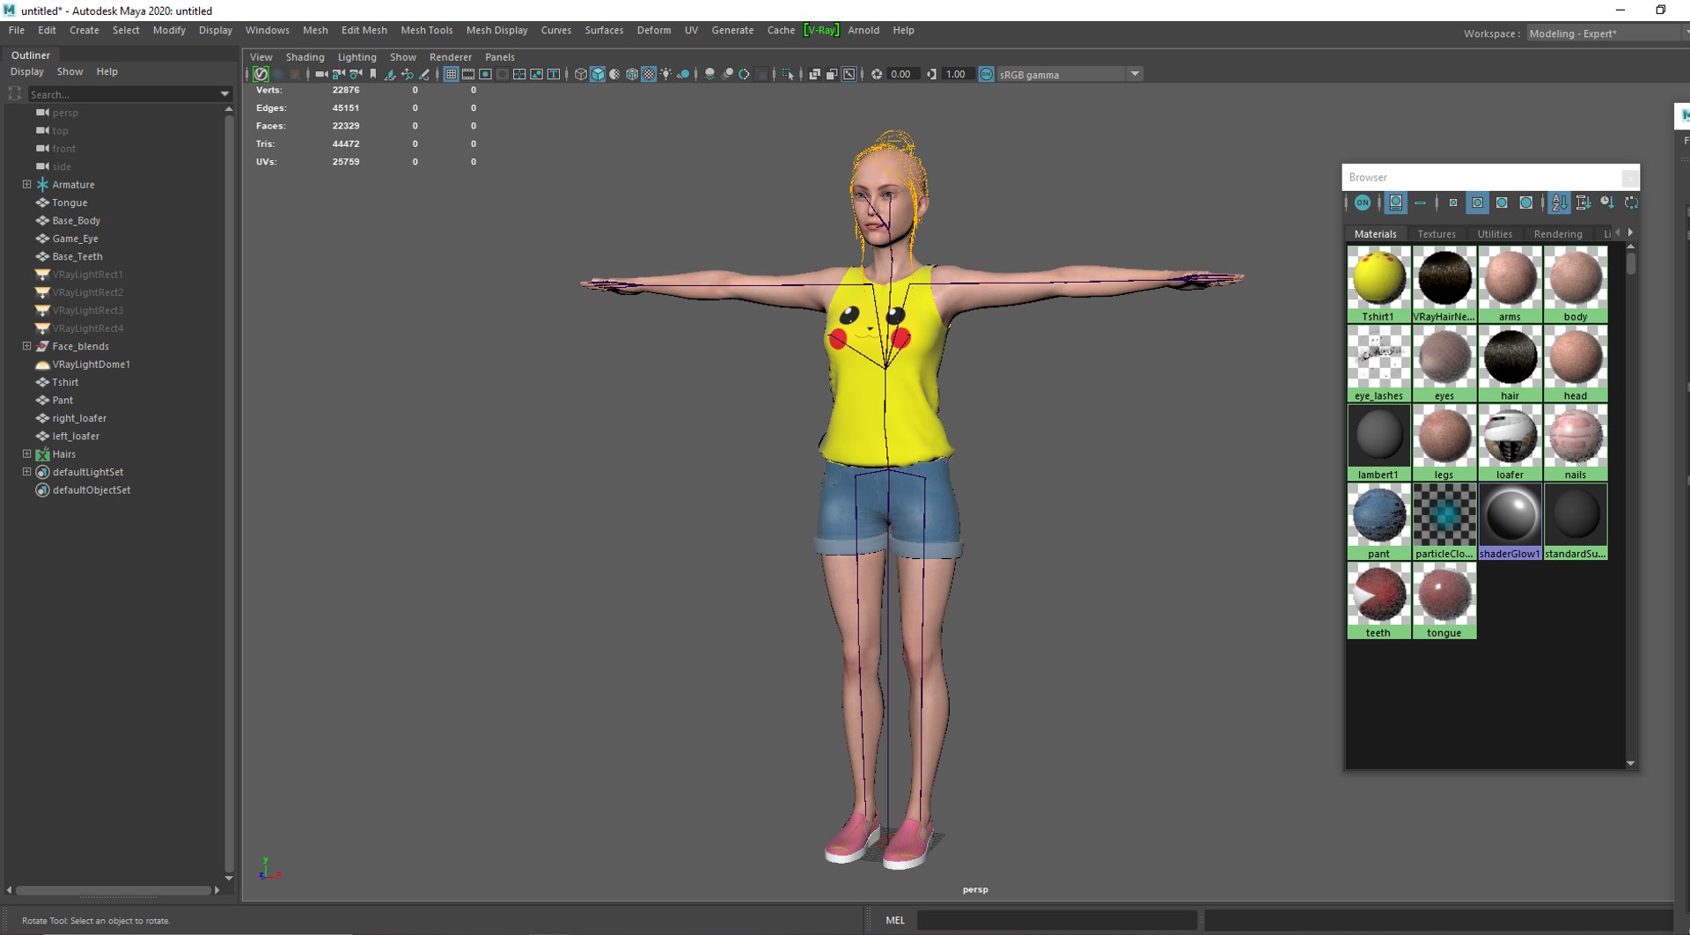Open the Rendering tab in Browser
This screenshot has width=1690, height=935.
coord(1558,234)
